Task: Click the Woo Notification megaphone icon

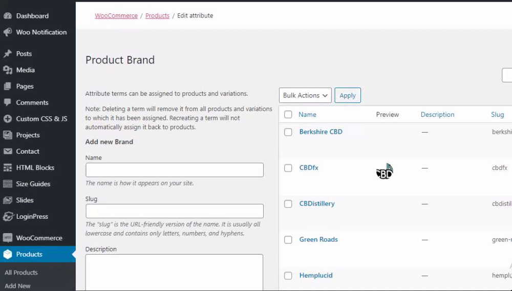Action: click(8, 32)
